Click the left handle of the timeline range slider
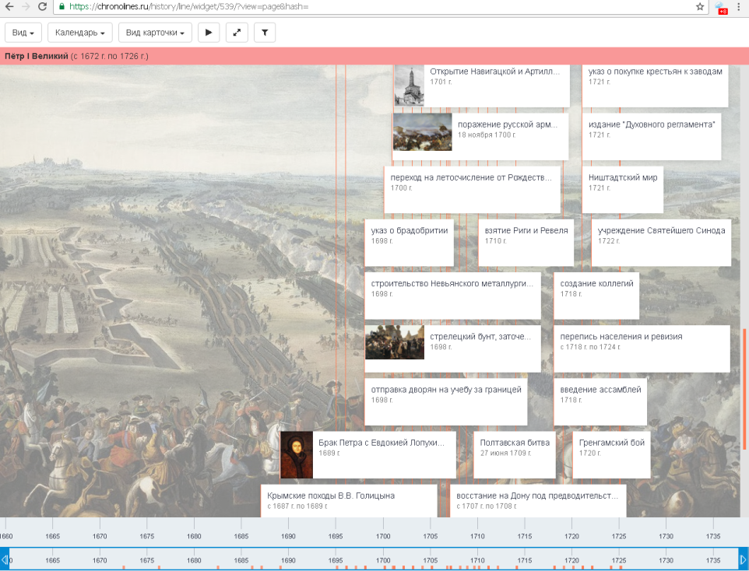Viewport: 749px width, 571px height. click(x=5, y=559)
